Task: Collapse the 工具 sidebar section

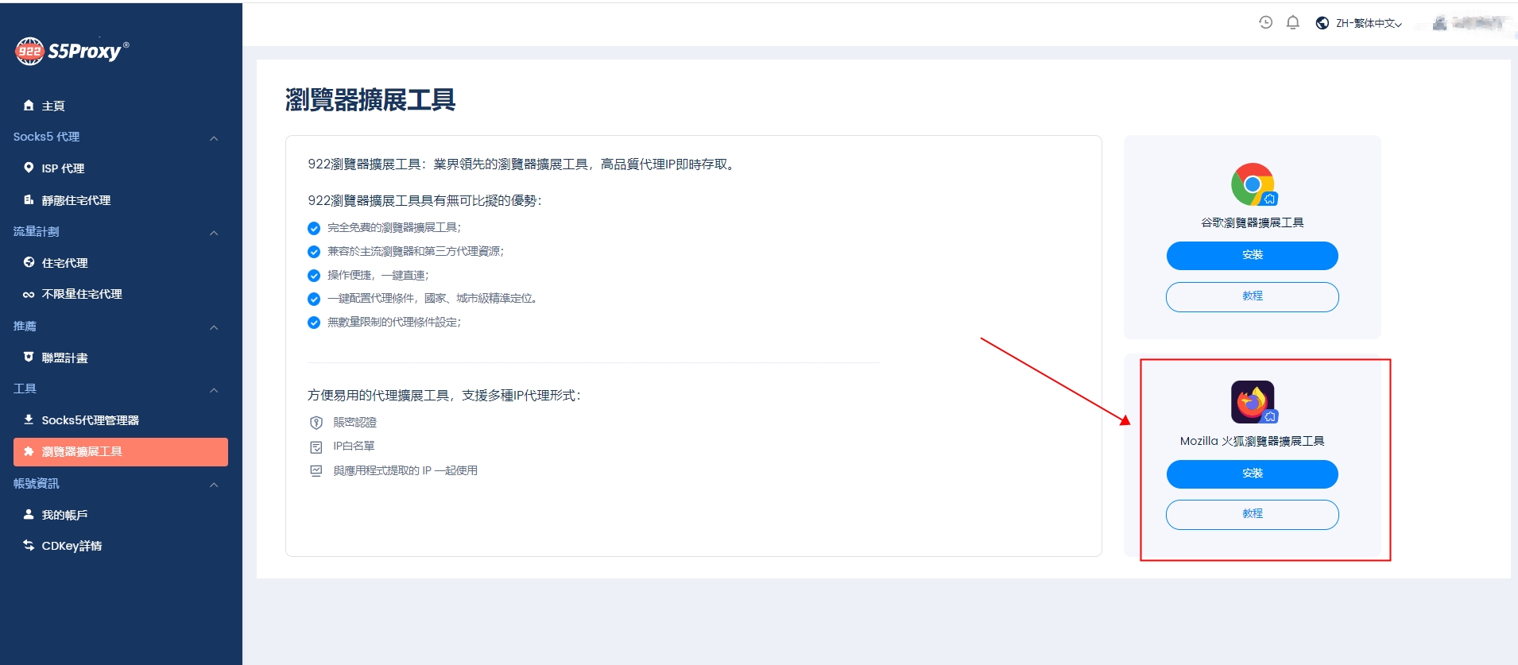Action: [214, 390]
